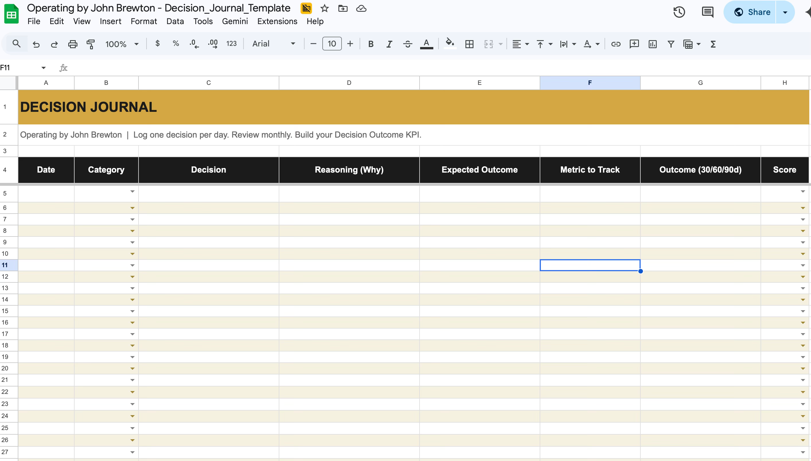Image resolution: width=811 pixels, height=461 pixels.
Task: Toggle bold formatting
Action: (371, 44)
